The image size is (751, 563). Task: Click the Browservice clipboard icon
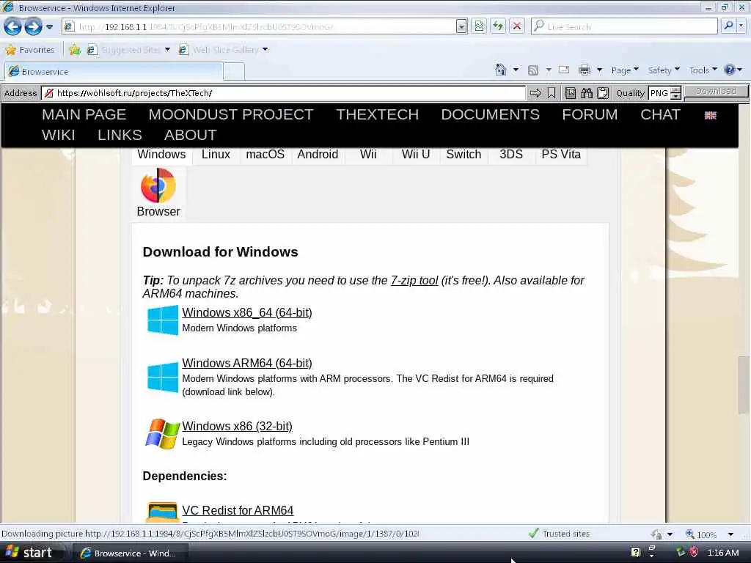point(603,93)
